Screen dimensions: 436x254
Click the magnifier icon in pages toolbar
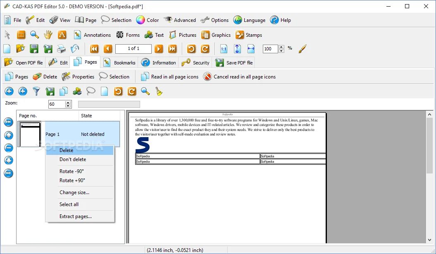click(145, 91)
